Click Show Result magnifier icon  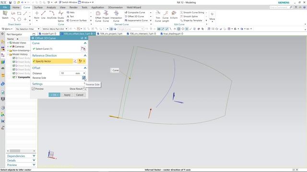click(84, 89)
